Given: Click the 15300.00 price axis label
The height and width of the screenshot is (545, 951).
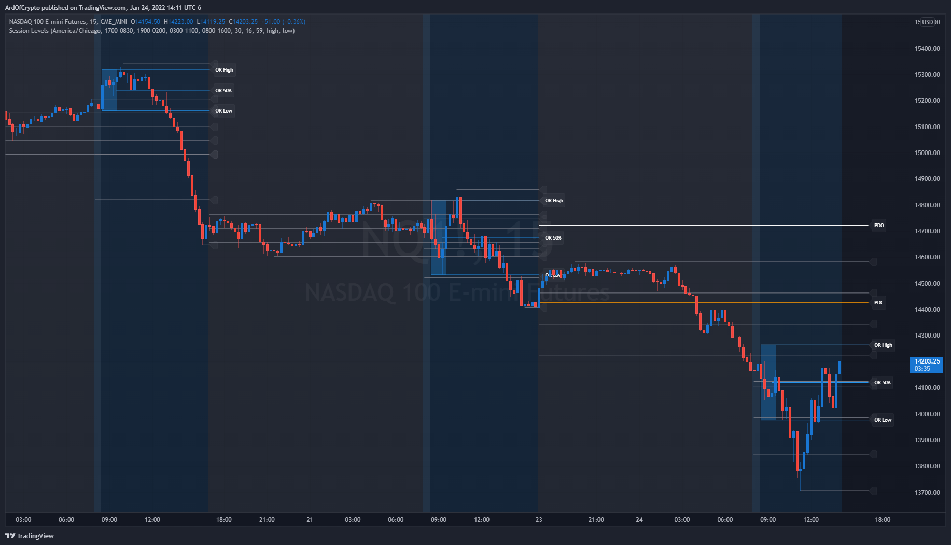Looking at the screenshot, I should [927, 75].
